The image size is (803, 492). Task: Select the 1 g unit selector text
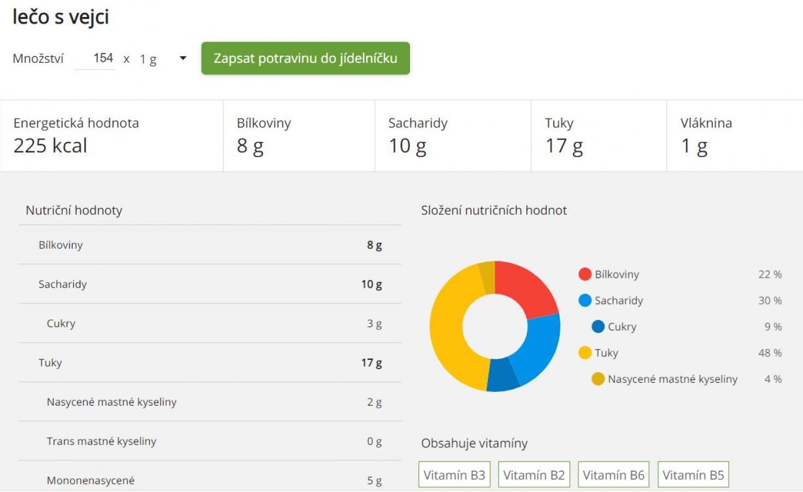point(148,59)
